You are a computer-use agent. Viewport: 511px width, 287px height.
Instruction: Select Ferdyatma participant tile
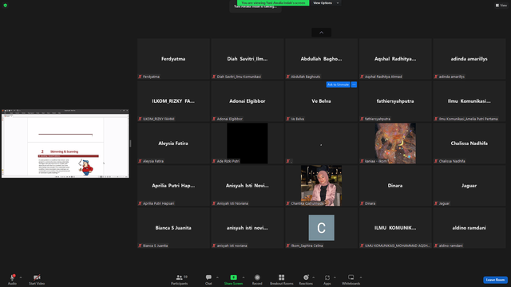pyautogui.click(x=173, y=59)
